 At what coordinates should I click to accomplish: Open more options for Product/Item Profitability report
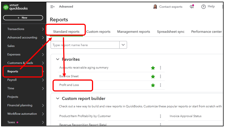[x=160, y=116]
